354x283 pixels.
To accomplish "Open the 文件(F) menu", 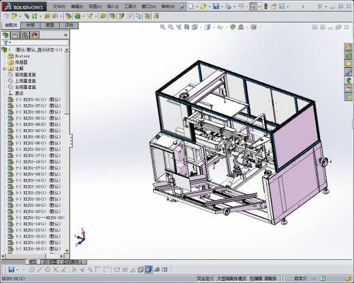I will (x=59, y=6).
